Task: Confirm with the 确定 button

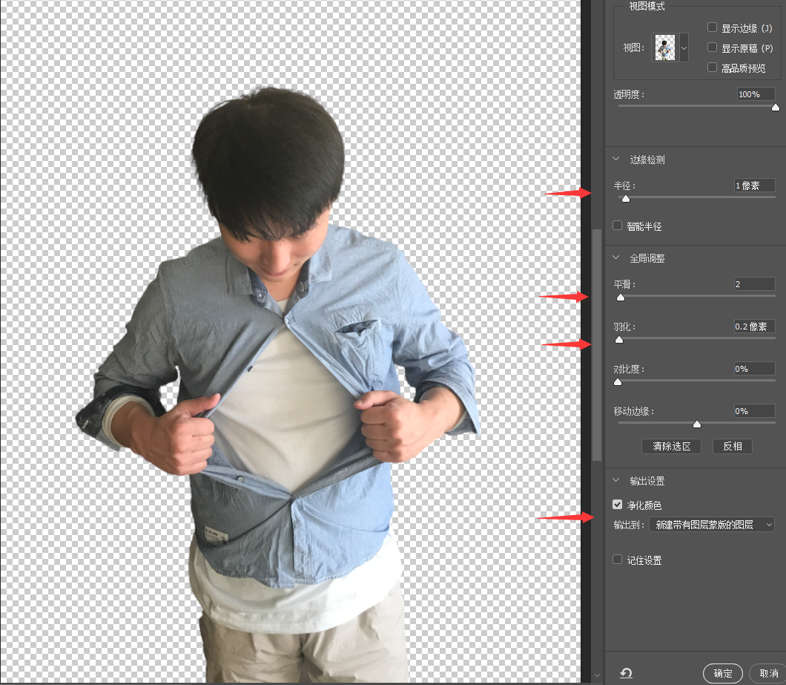Action: [722, 673]
